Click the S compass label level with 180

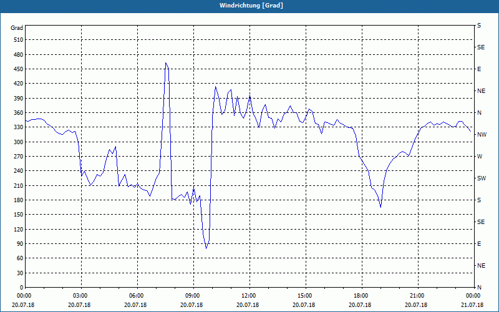pyautogui.click(x=479, y=200)
